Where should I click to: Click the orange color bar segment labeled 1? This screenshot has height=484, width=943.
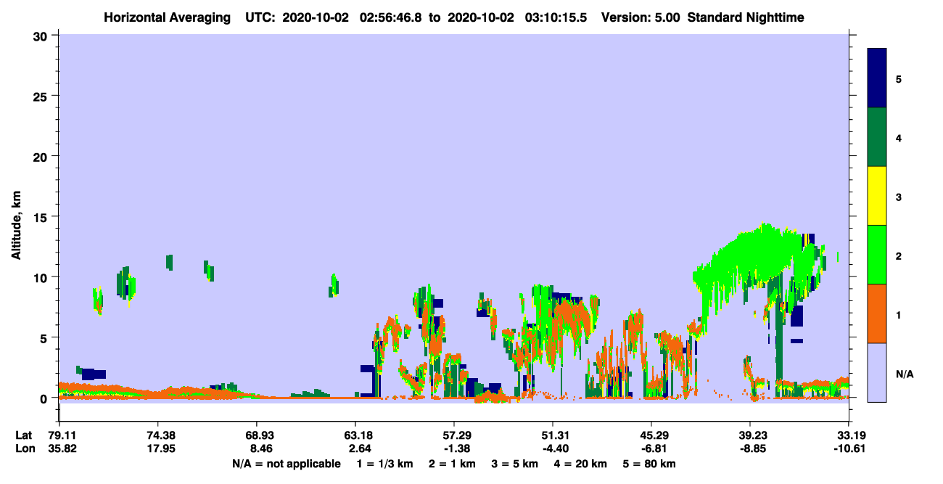click(877, 313)
